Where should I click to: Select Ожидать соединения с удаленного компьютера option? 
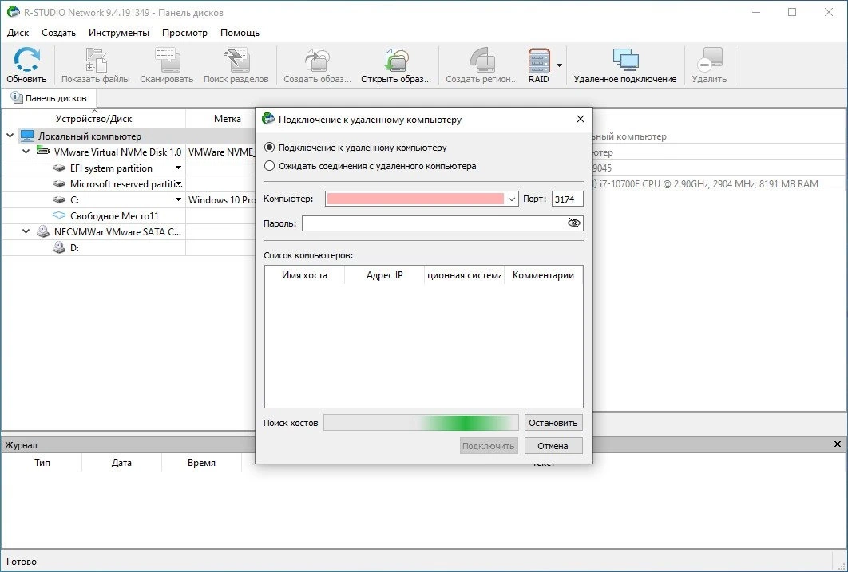coord(269,166)
